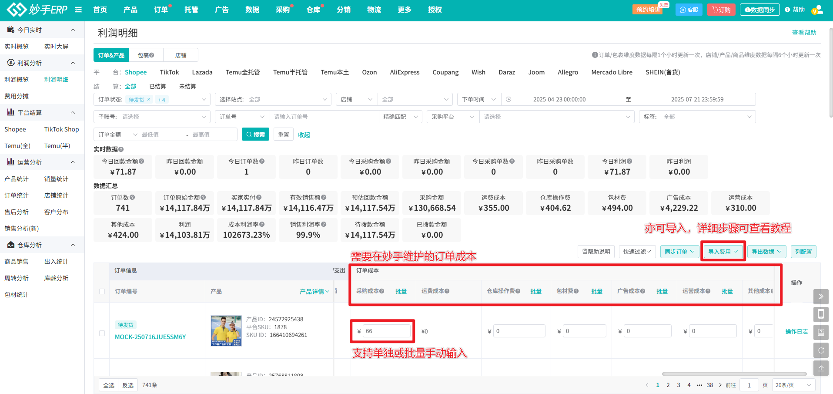
Task: Click the 收起 link
Action: [x=304, y=135]
